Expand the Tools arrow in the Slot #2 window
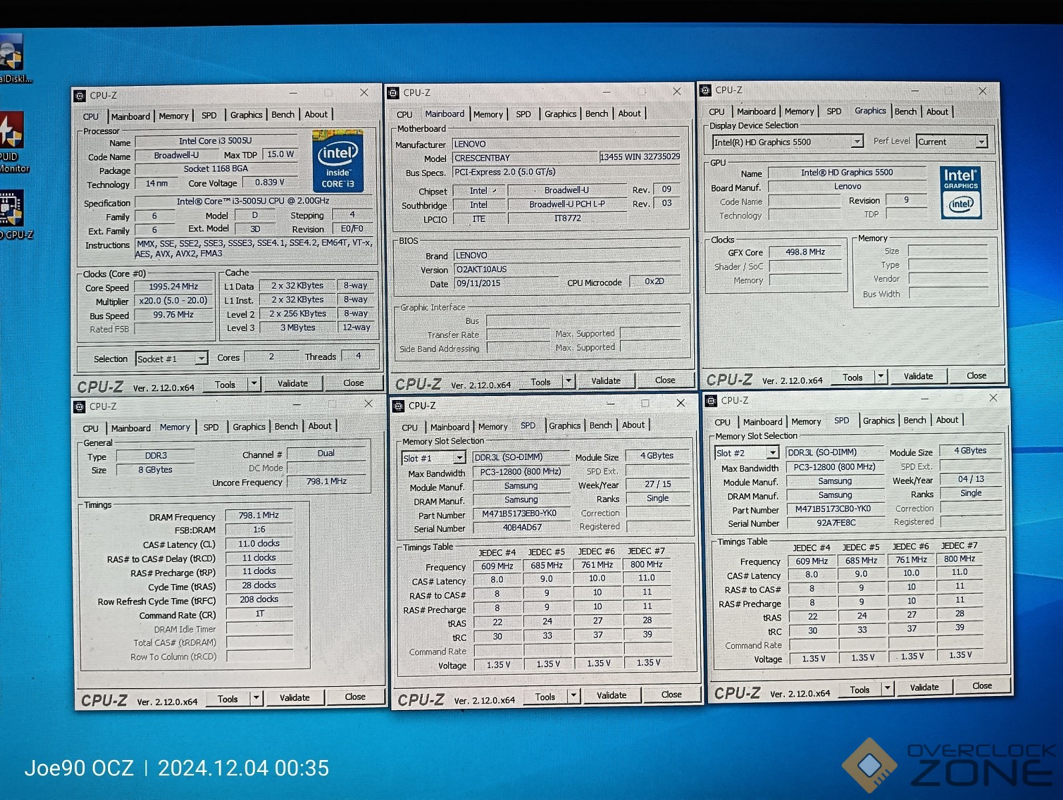This screenshot has width=1063, height=800. coord(888,689)
